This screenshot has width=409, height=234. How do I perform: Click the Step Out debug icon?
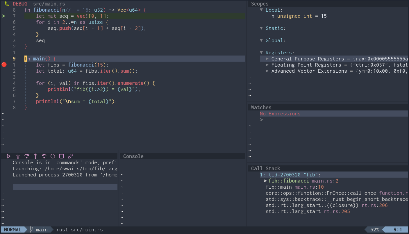(x=35, y=156)
